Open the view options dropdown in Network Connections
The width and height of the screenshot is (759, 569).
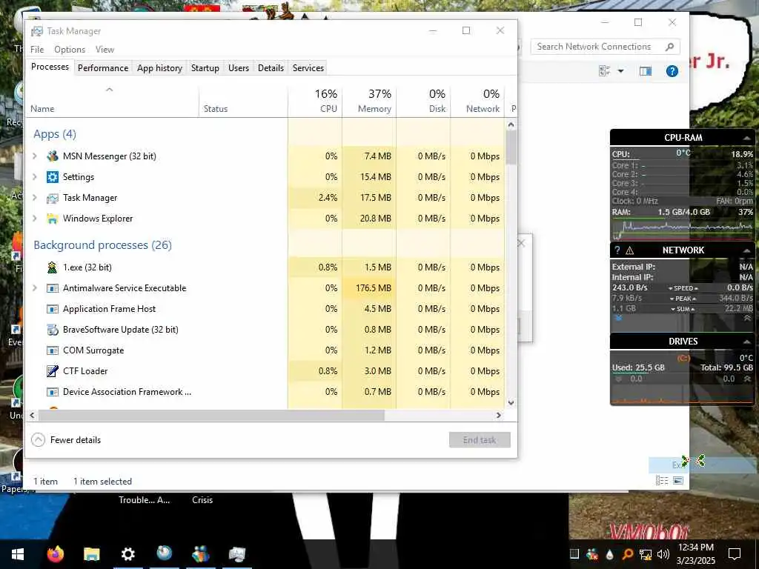coord(620,71)
